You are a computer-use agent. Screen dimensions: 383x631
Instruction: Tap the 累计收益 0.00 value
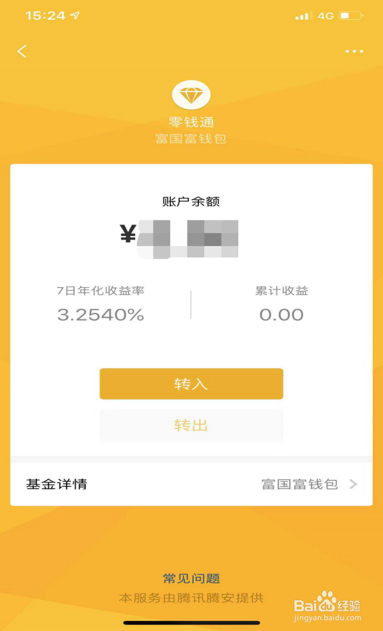click(281, 315)
